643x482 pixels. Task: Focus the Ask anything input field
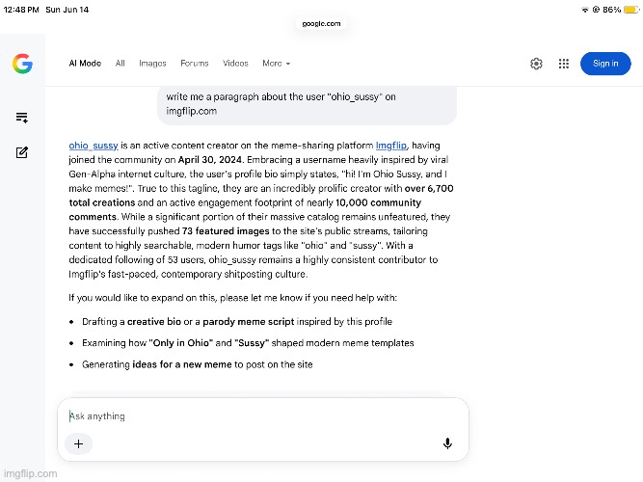[263, 415]
